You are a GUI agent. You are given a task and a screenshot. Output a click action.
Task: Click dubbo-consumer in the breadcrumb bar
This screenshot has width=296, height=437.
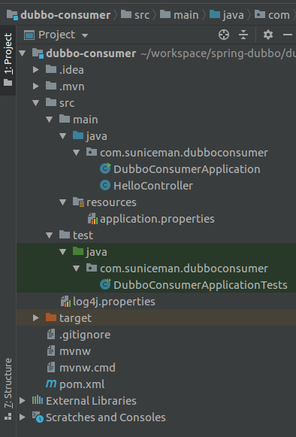pyautogui.click(x=59, y=15)
